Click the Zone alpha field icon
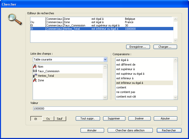This screenshot has width=189, height=139. click(x=35, y=80)
